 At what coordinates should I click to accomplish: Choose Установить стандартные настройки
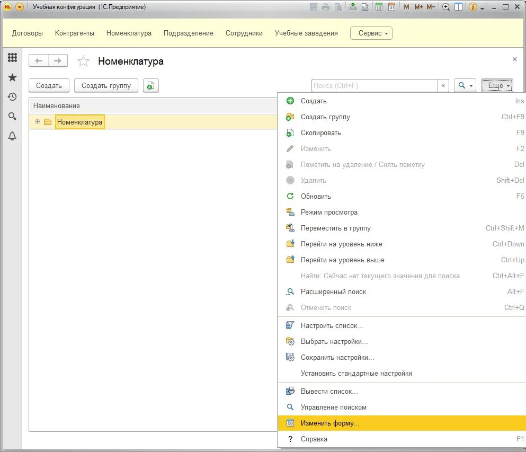coord(402,374)
